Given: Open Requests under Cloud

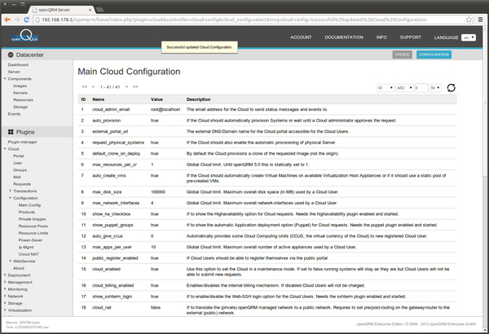Looking at the screenshot, I should coord(22,184).
